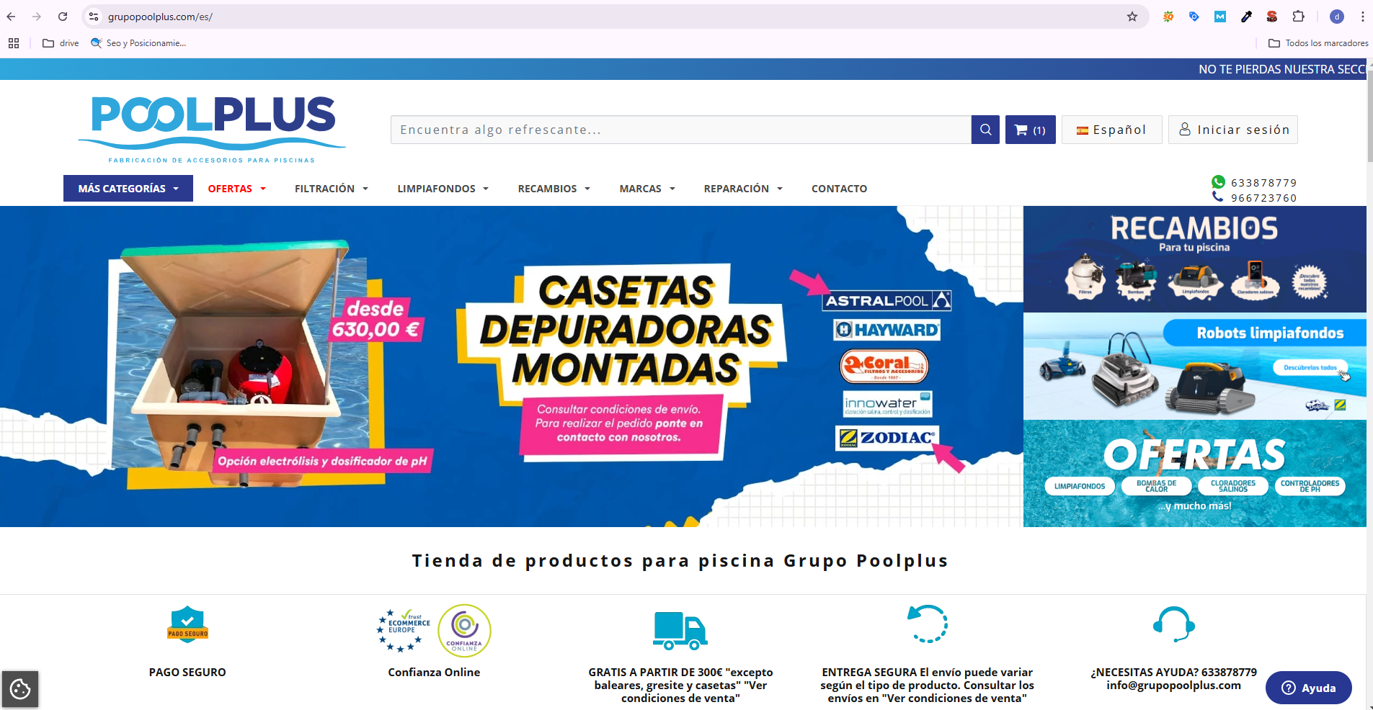1373x710 pixels.
Task: Click the browser forward arrow
Action: tap(37, 17)
